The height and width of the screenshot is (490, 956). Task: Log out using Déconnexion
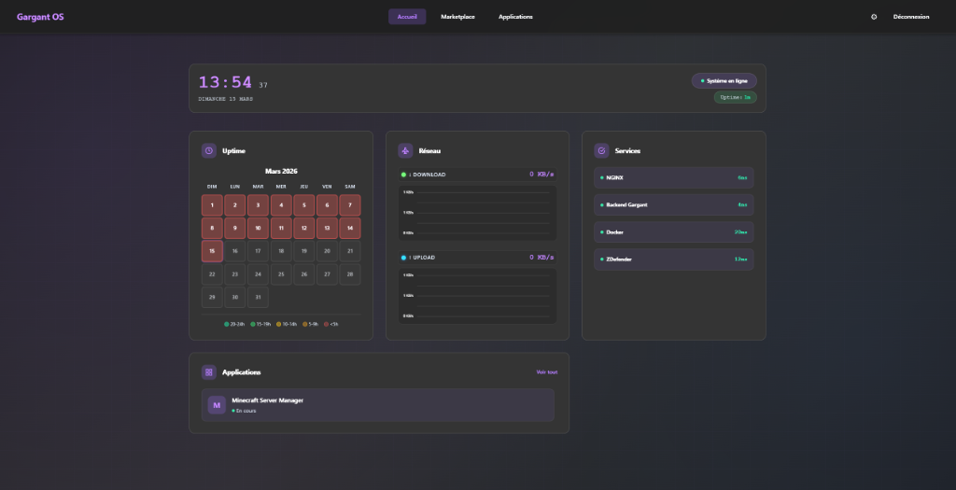[x=910, y=17]
